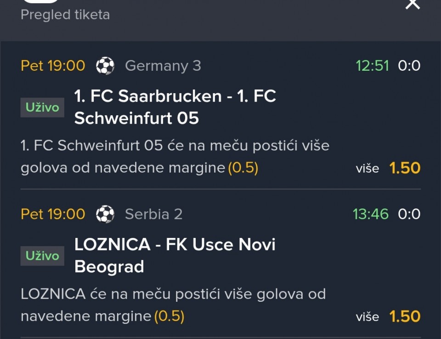Select the Serbia 2 league label

(154, 215)
